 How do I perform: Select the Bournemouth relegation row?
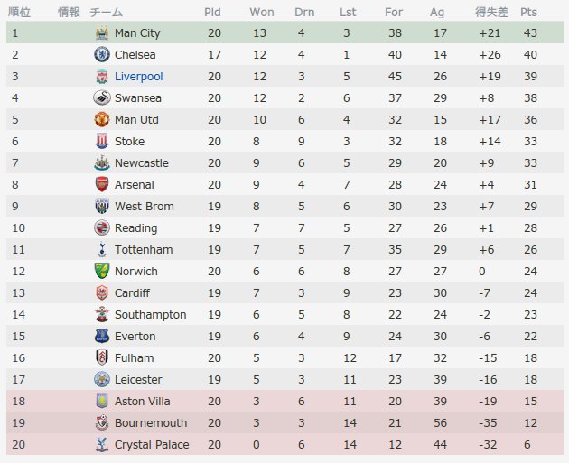coord(284,422)
